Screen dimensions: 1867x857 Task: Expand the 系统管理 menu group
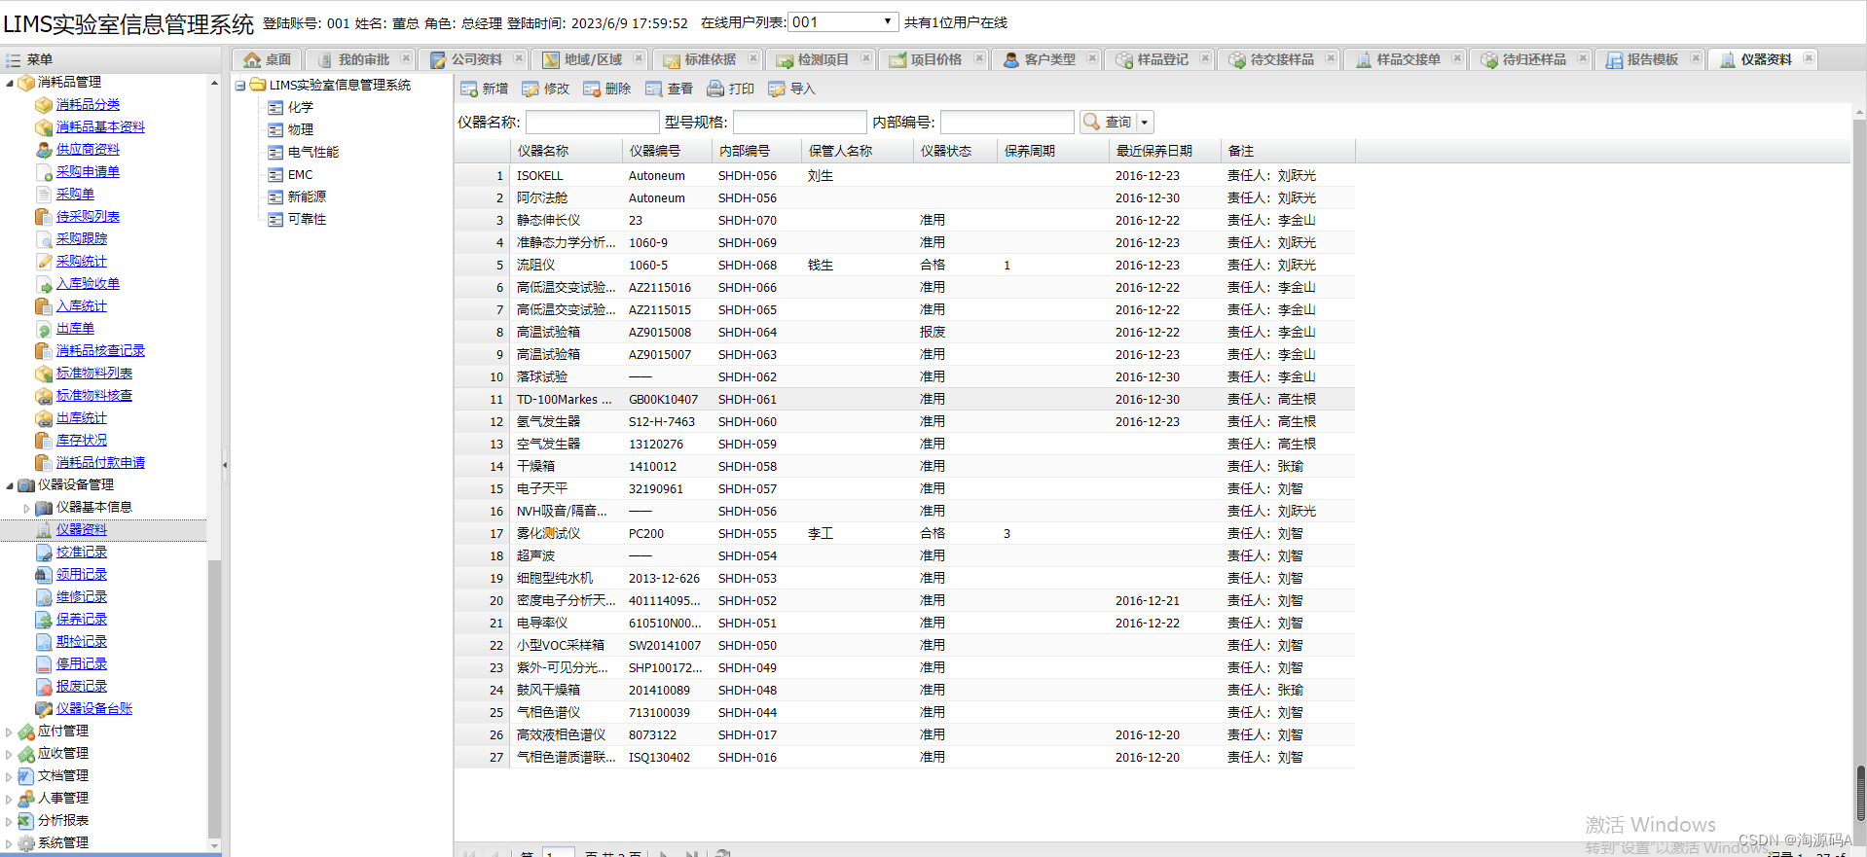coord(10,843)
